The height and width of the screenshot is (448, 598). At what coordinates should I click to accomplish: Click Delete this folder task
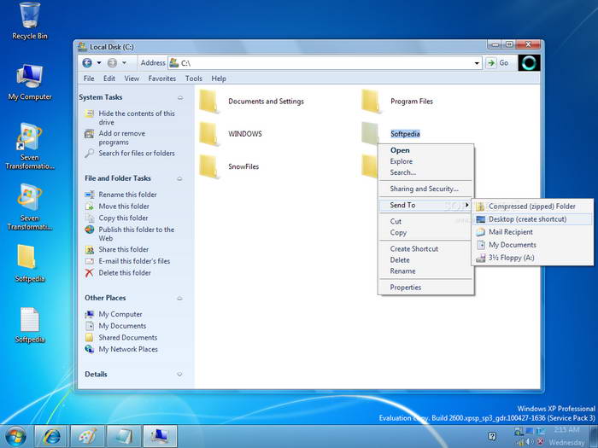118,273
